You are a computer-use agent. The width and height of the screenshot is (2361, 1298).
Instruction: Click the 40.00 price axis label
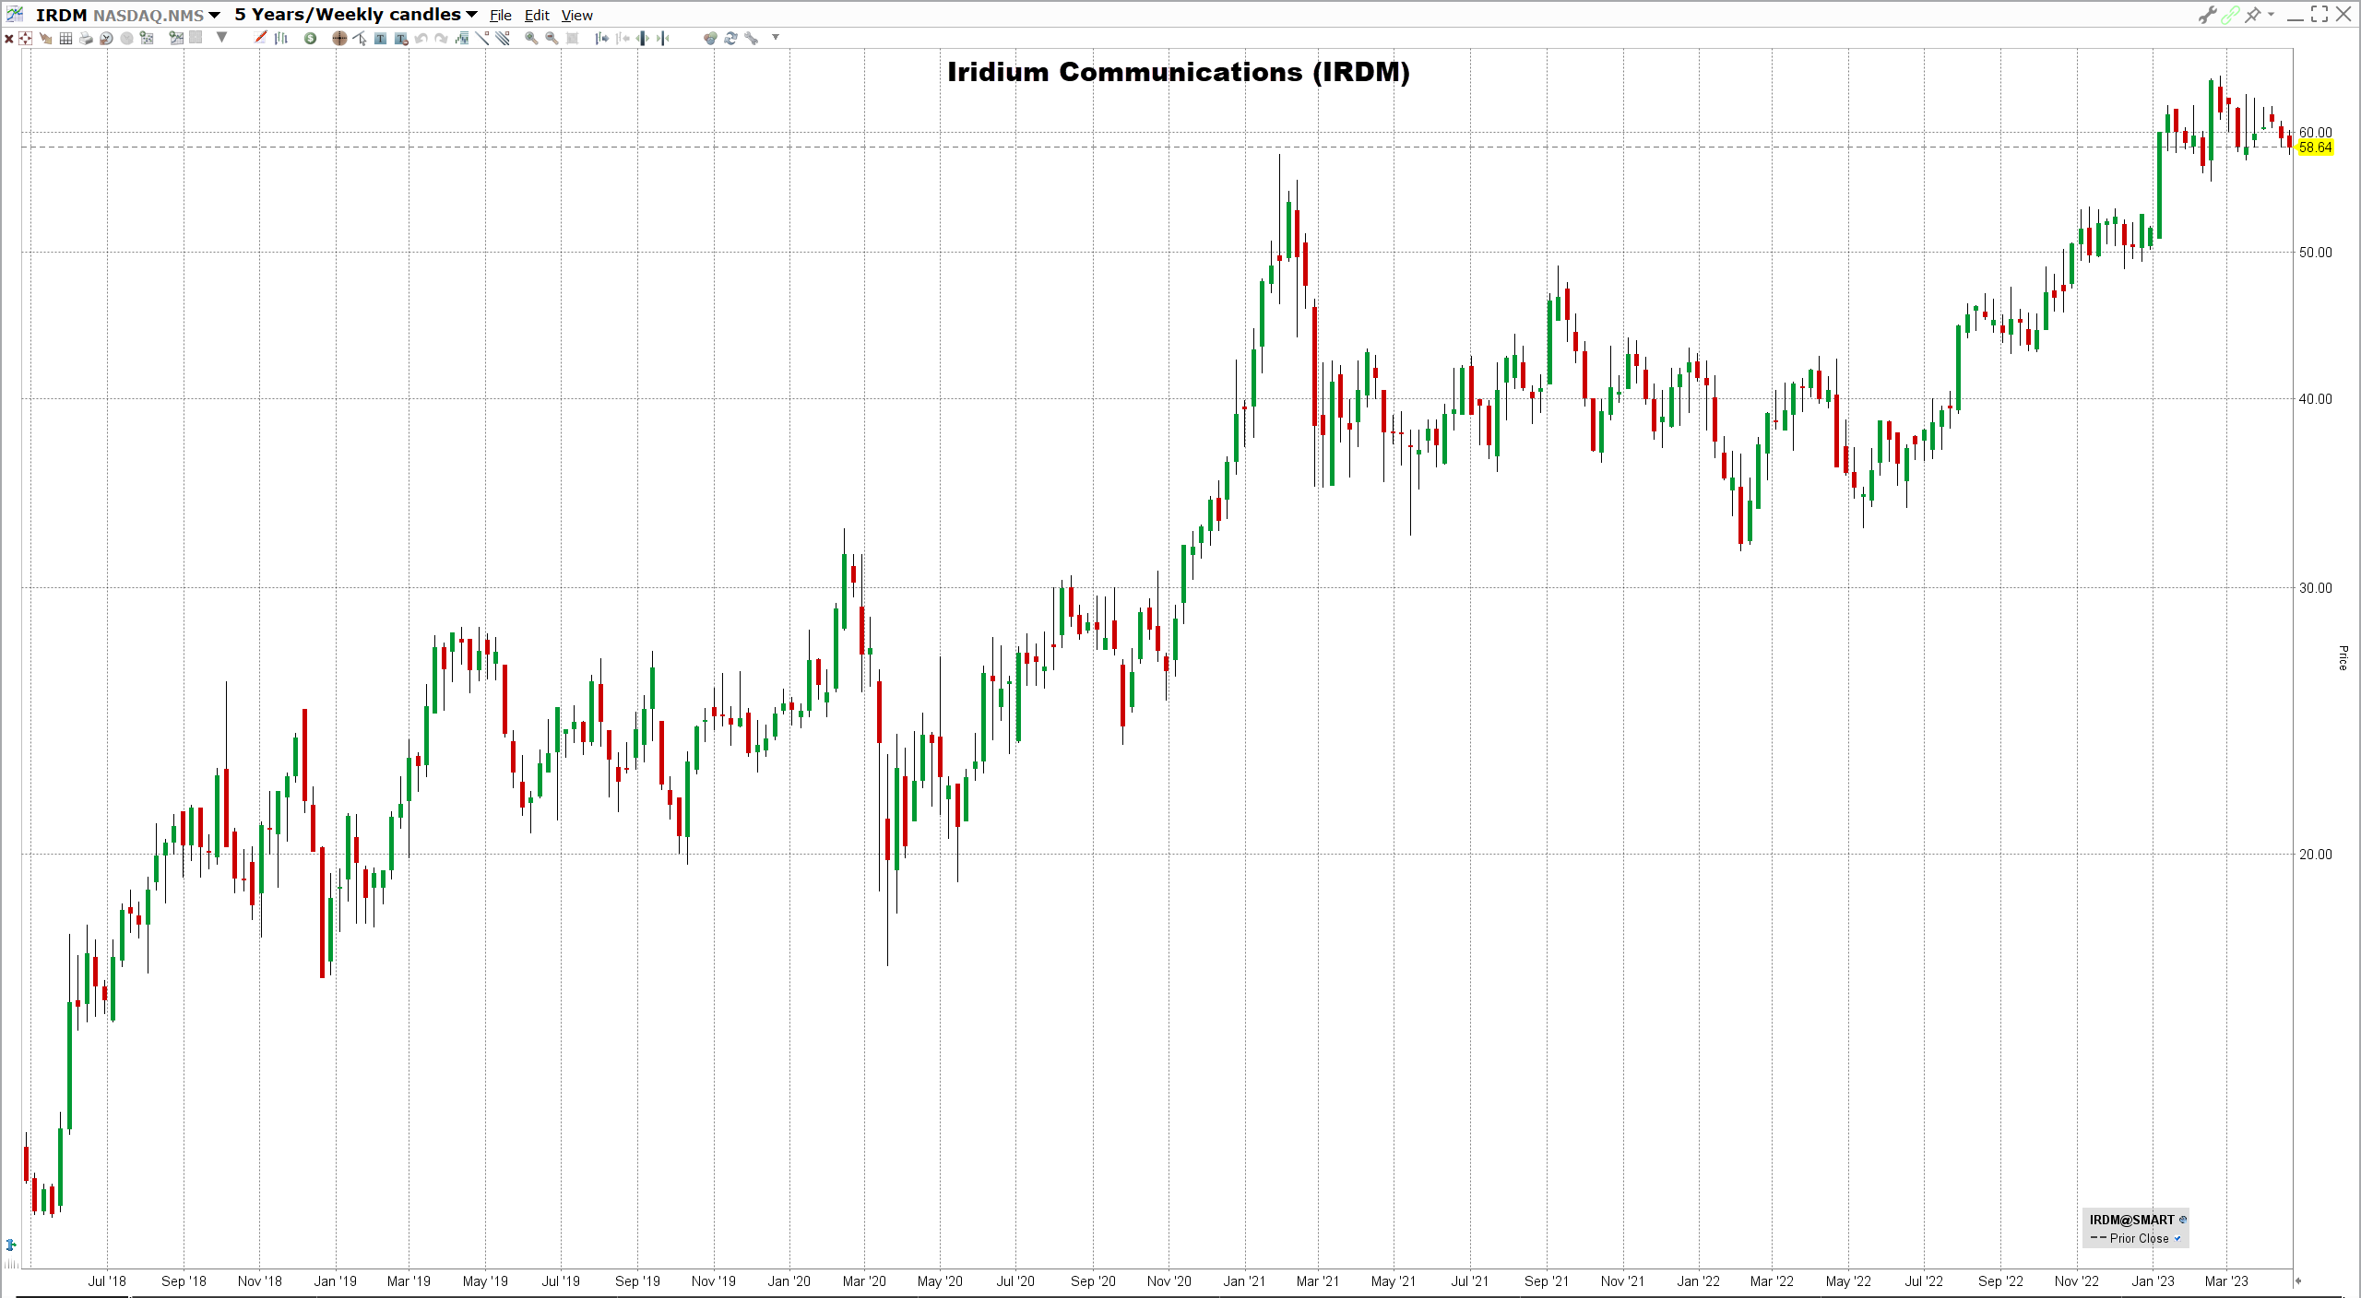point(2315,399)
